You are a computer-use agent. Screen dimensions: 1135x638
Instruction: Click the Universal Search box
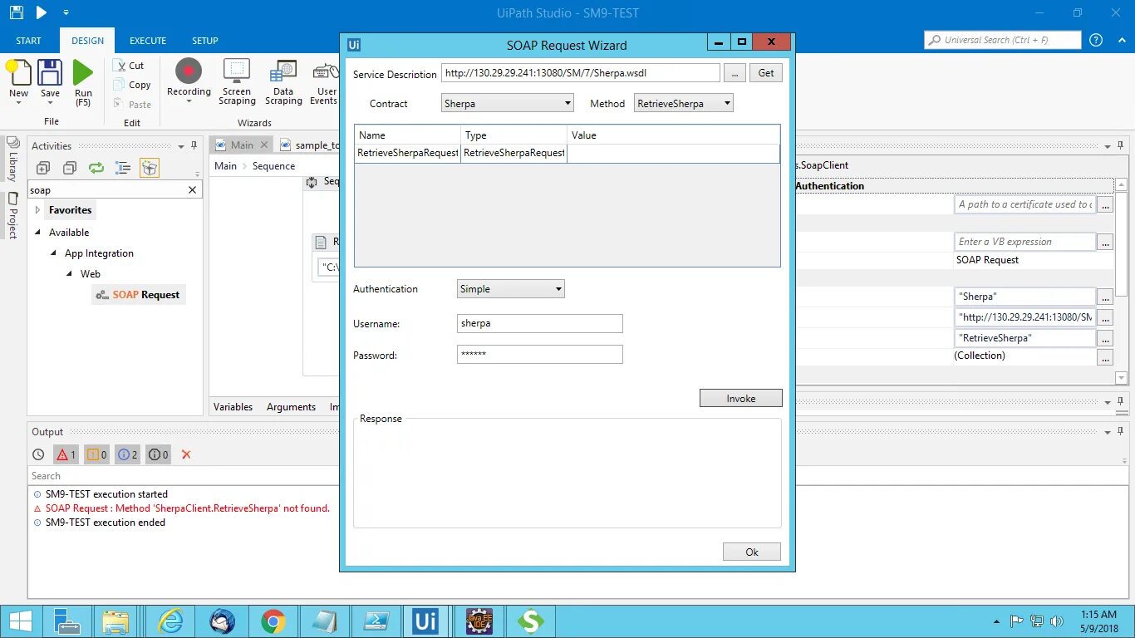[x=1003, y=40]
